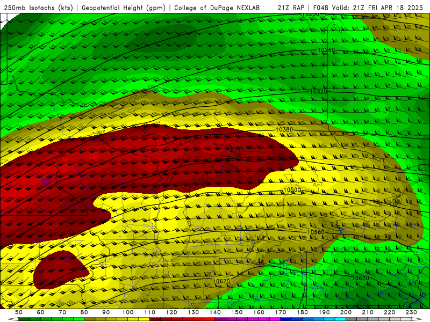
Task: Click the 160 value on the color scale
Action: coord(259,312)
